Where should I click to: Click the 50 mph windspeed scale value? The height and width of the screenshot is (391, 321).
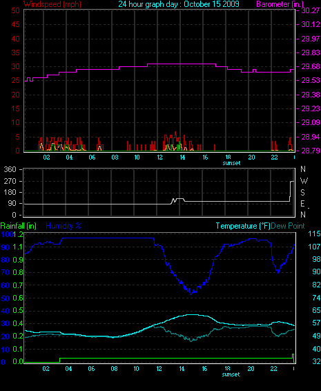[x=15, y=10]
